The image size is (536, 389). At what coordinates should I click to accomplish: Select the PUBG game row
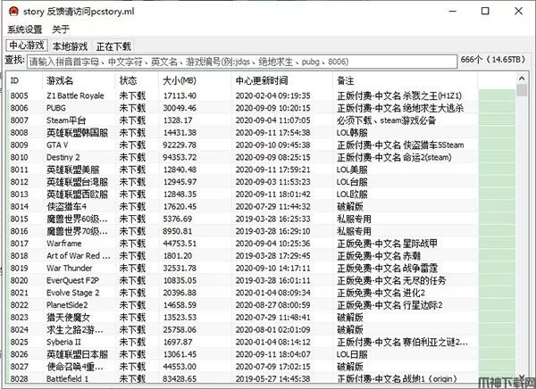[x=261, y=108]
